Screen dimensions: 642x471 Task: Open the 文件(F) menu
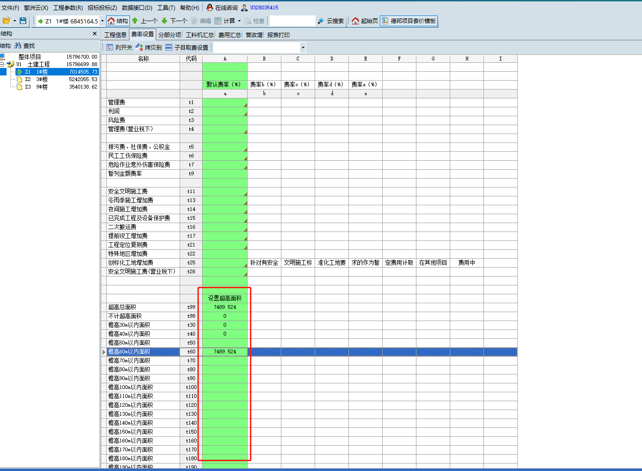click(10, 7)
